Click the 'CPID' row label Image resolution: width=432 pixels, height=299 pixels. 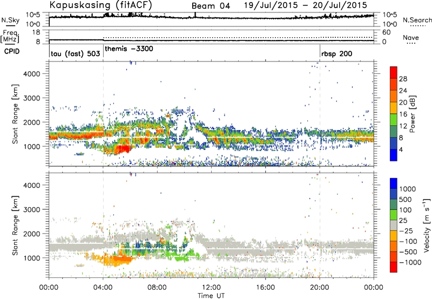point(12,51)
